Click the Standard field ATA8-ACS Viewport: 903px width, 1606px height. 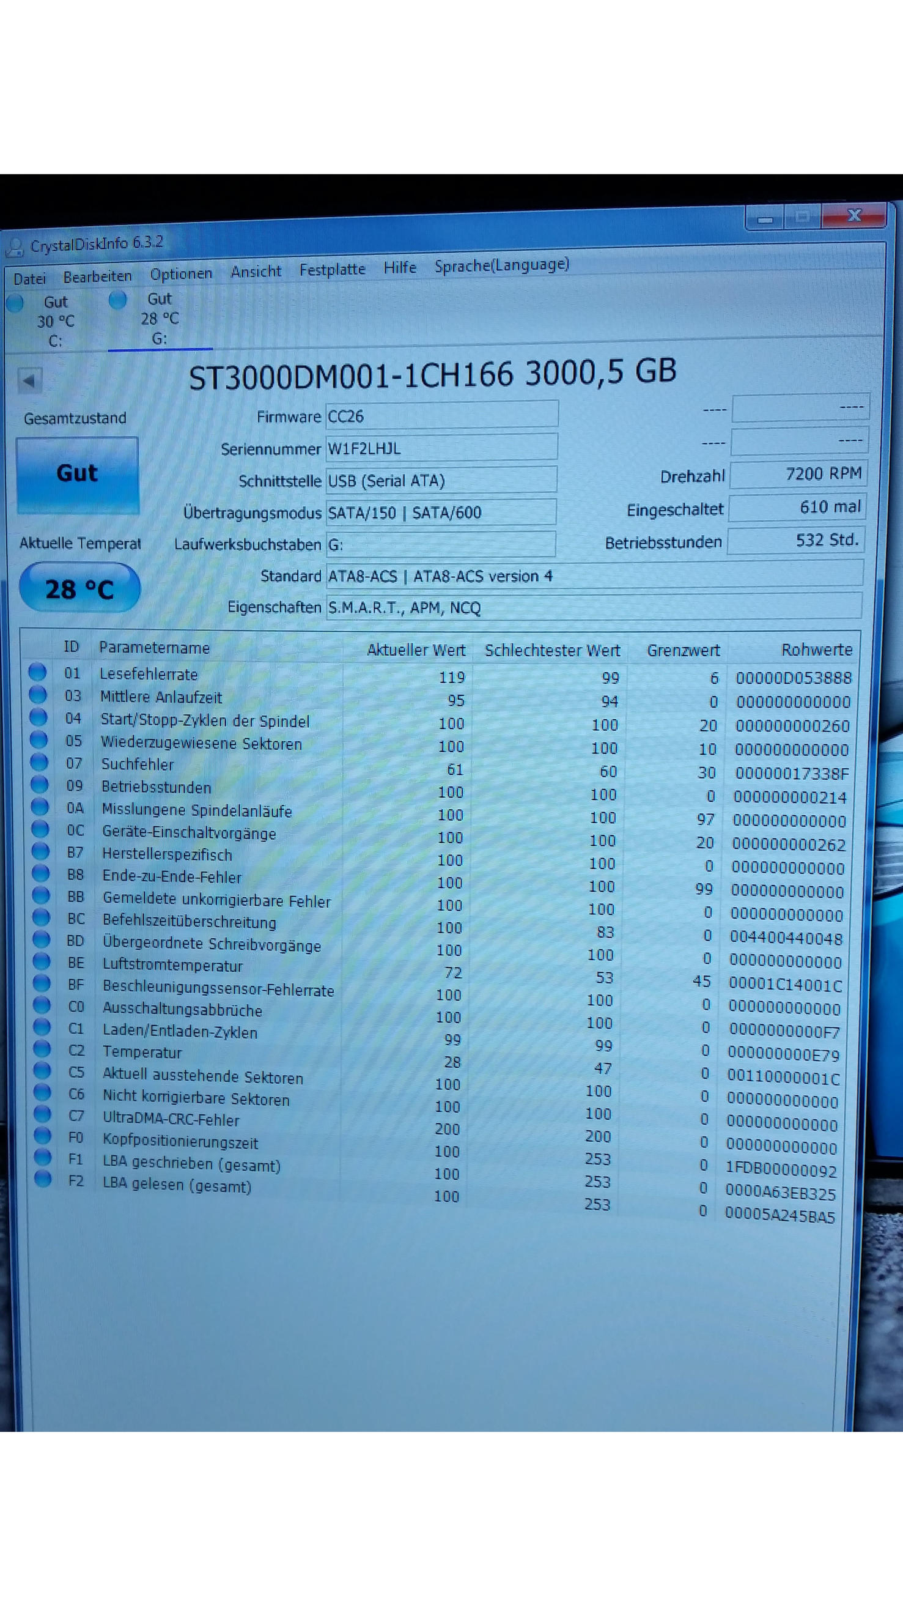(x=594, y=575)
